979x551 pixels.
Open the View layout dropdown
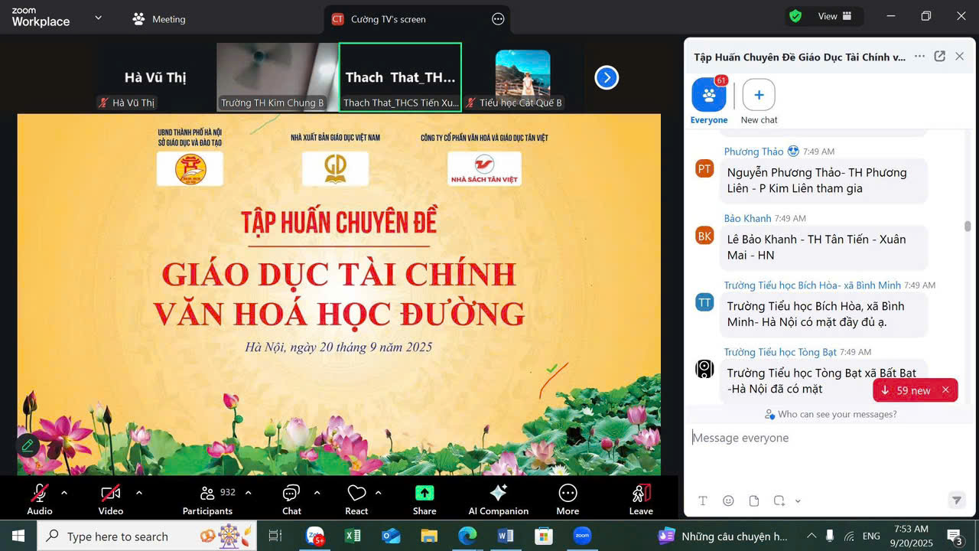(x=835, y=16)
